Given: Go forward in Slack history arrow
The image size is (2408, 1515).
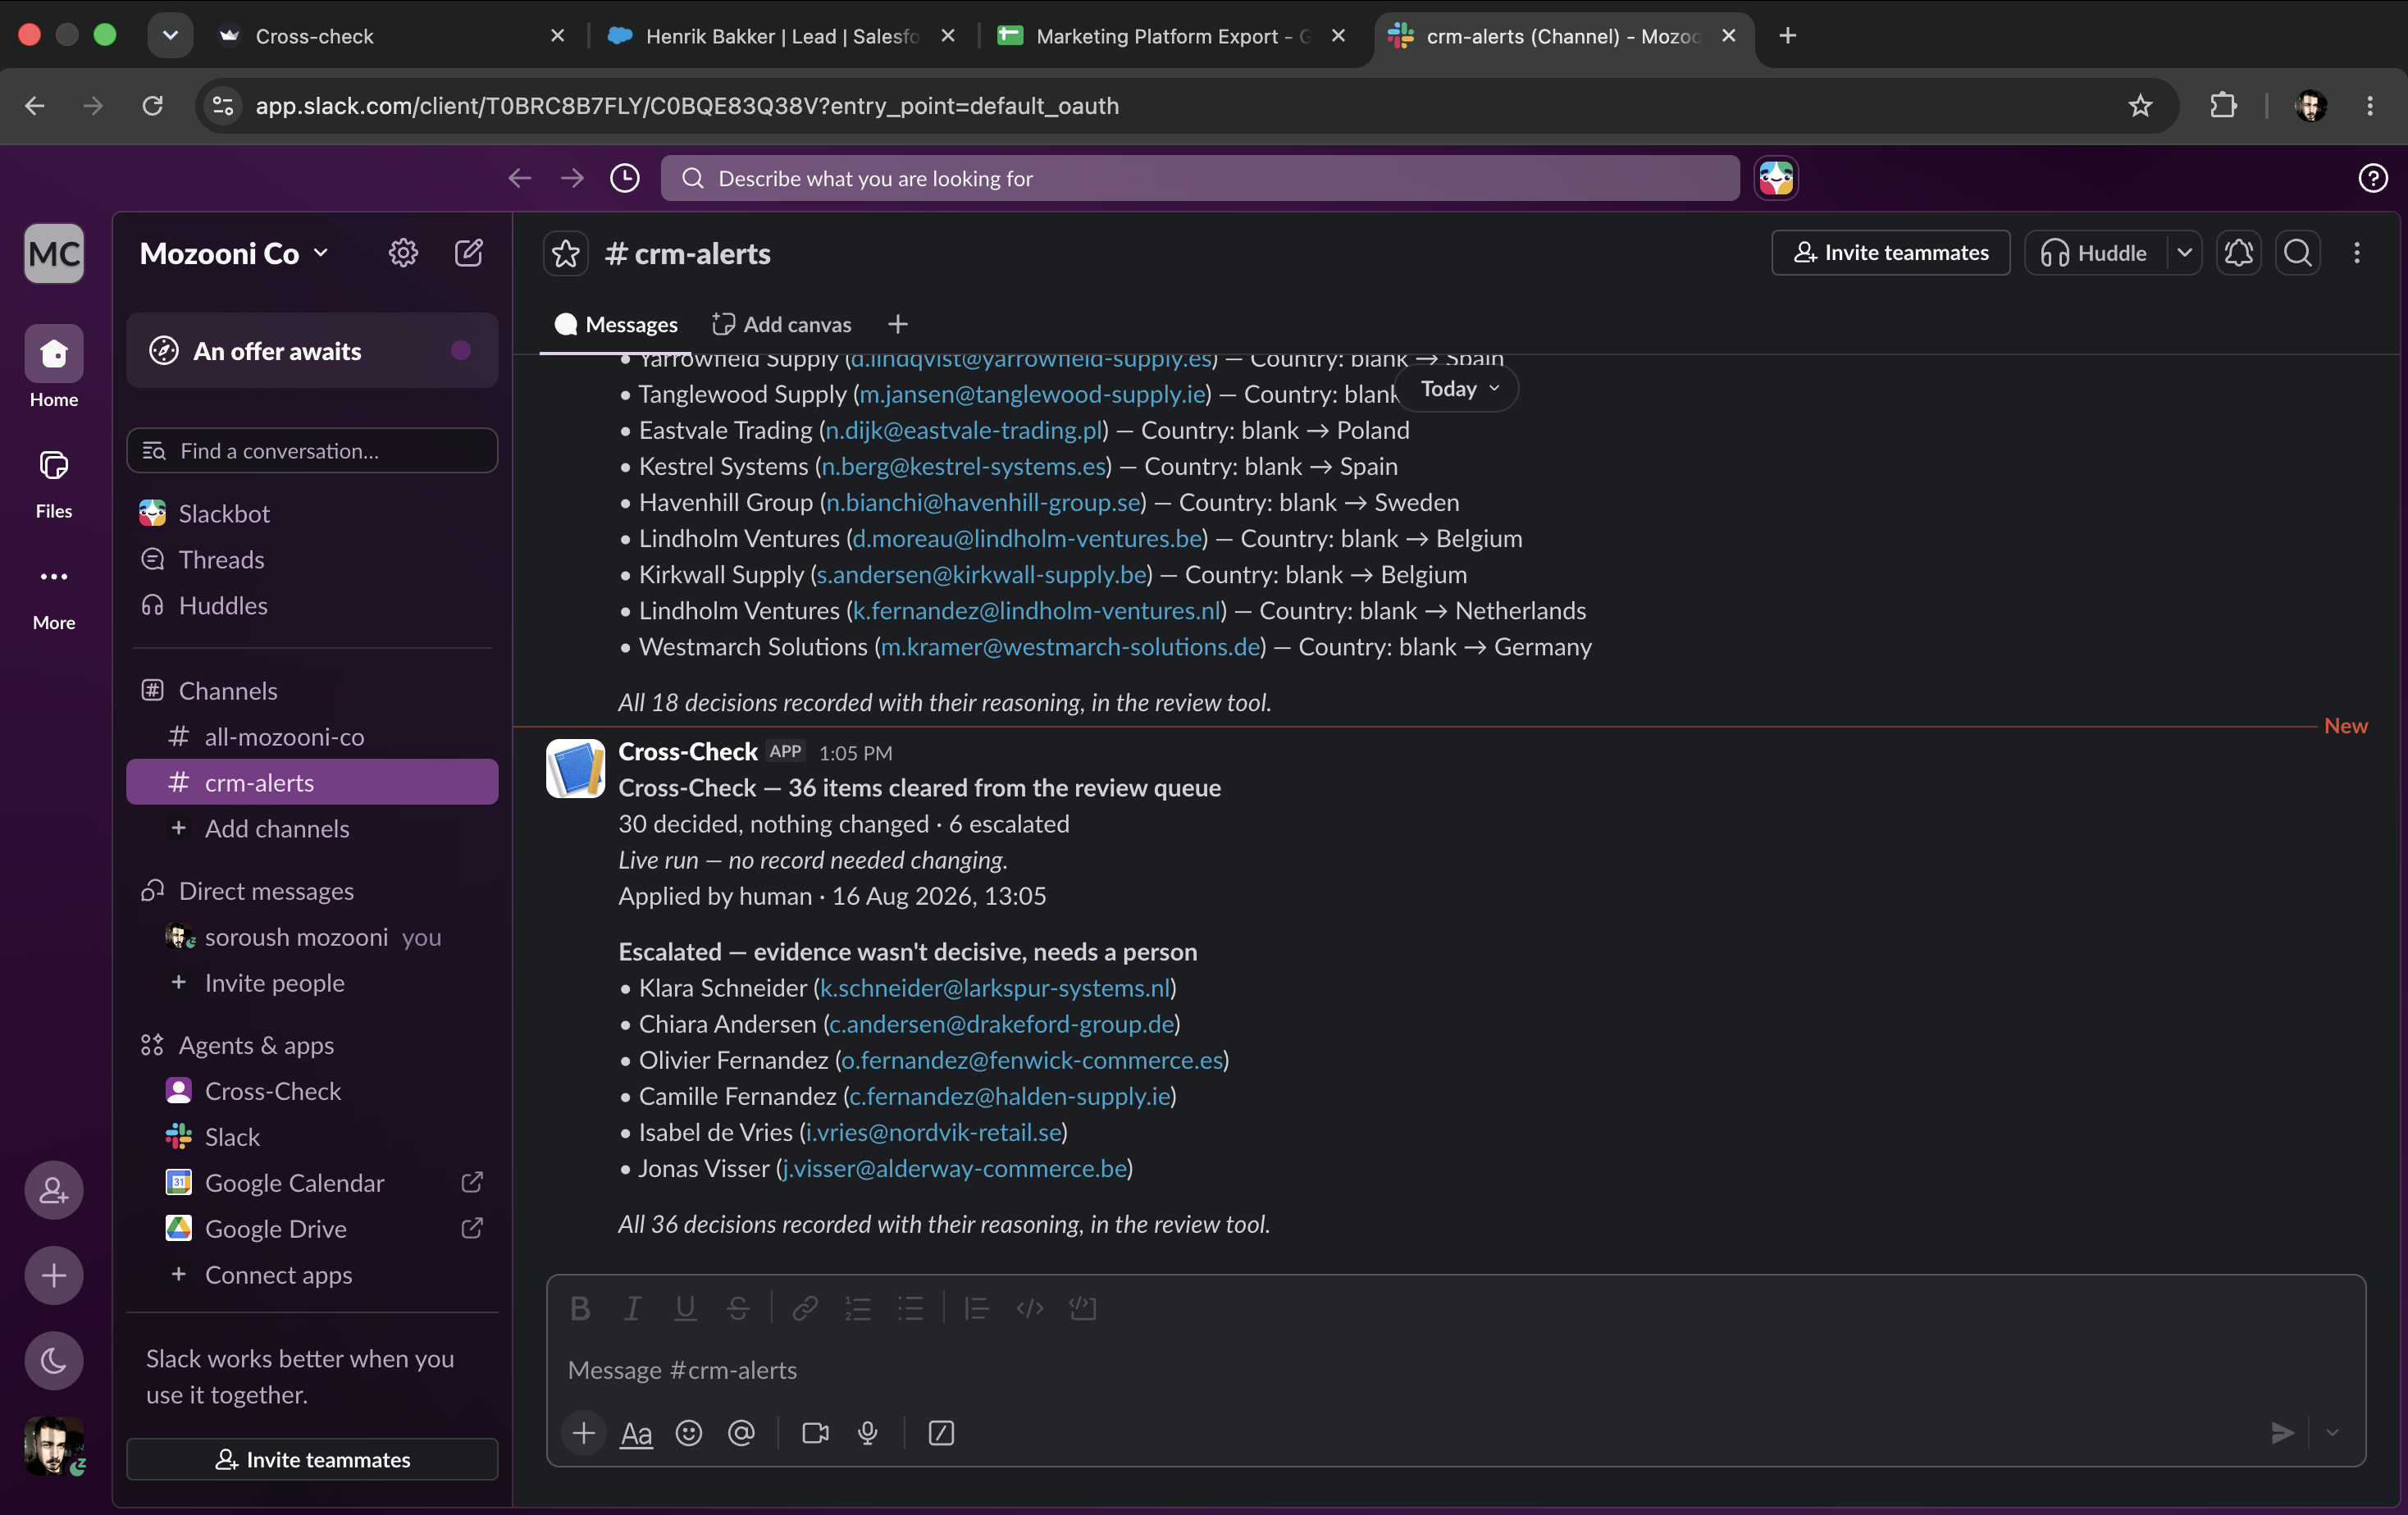Looking at the screenshot, I should coord(572,178).
